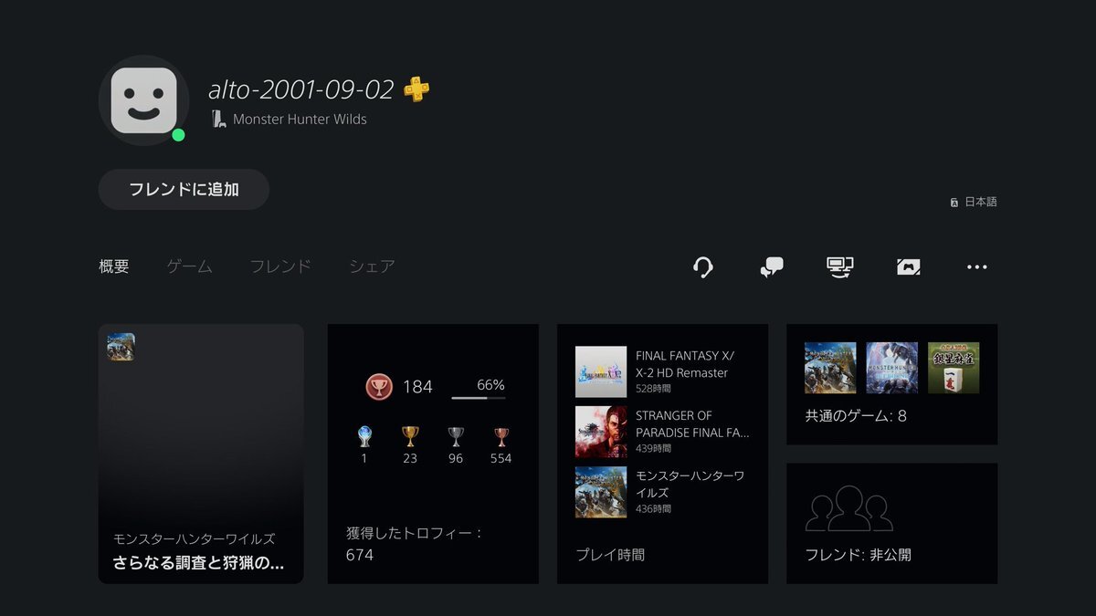Select the 日本語 language label
The image size is (1096, 616).
pyautogui.click(x=981, y=202)
